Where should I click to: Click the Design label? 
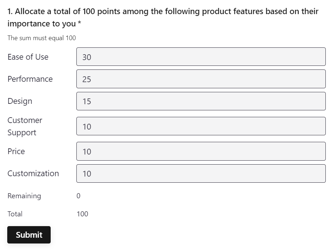click(20, 101)
